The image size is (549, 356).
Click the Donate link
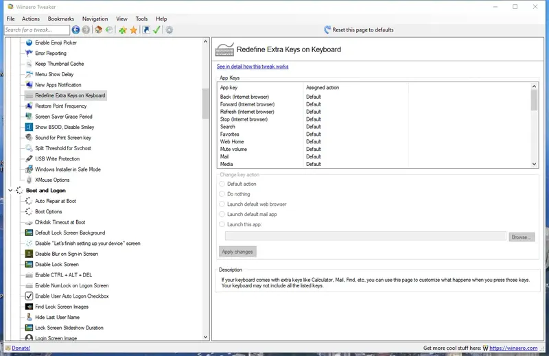pos(21,348)
